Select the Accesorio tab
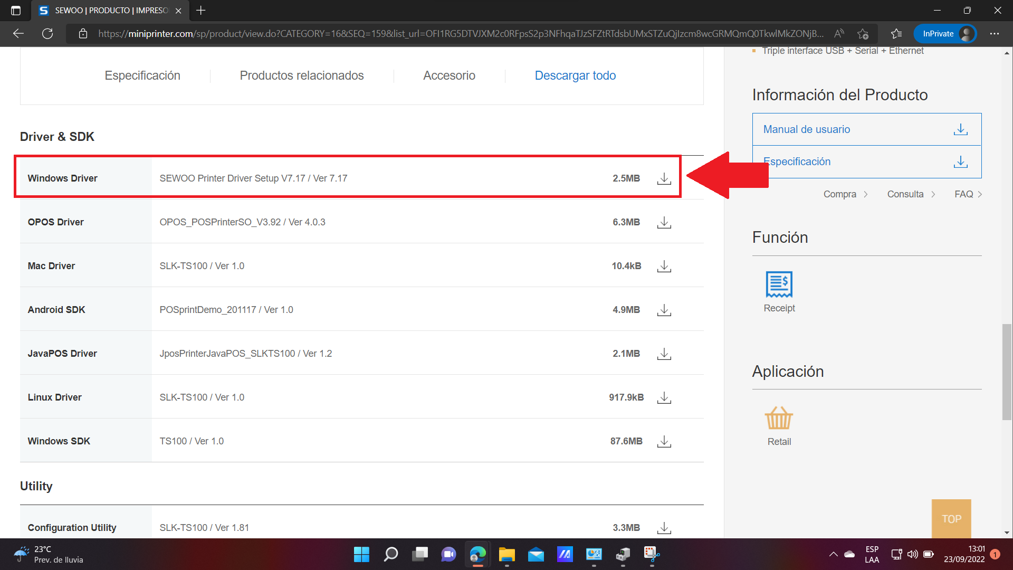Viewport: 1013px width, 570px height. pyautogui.click(x=449, y=75)
